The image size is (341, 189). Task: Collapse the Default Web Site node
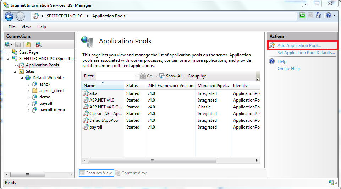tap(22, 78)
